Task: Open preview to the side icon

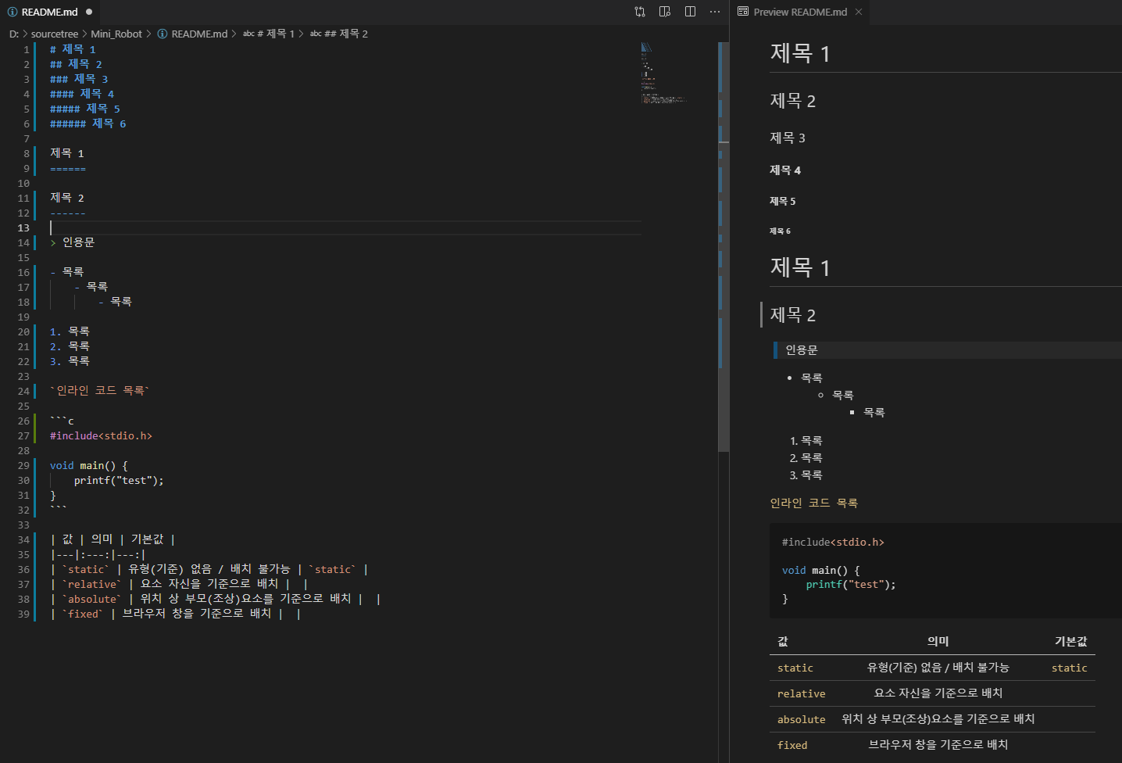Action: [665, 12]
